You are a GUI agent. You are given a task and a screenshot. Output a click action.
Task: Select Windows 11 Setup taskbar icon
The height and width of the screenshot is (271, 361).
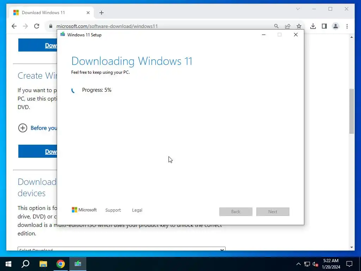pos(78,264)
